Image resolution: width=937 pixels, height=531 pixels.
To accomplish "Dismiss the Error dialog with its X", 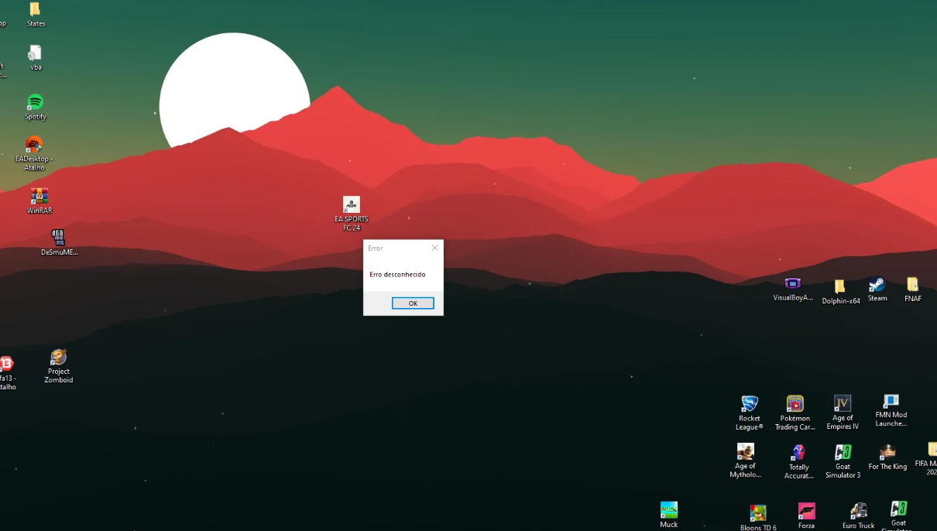I will tap(434, 248).
